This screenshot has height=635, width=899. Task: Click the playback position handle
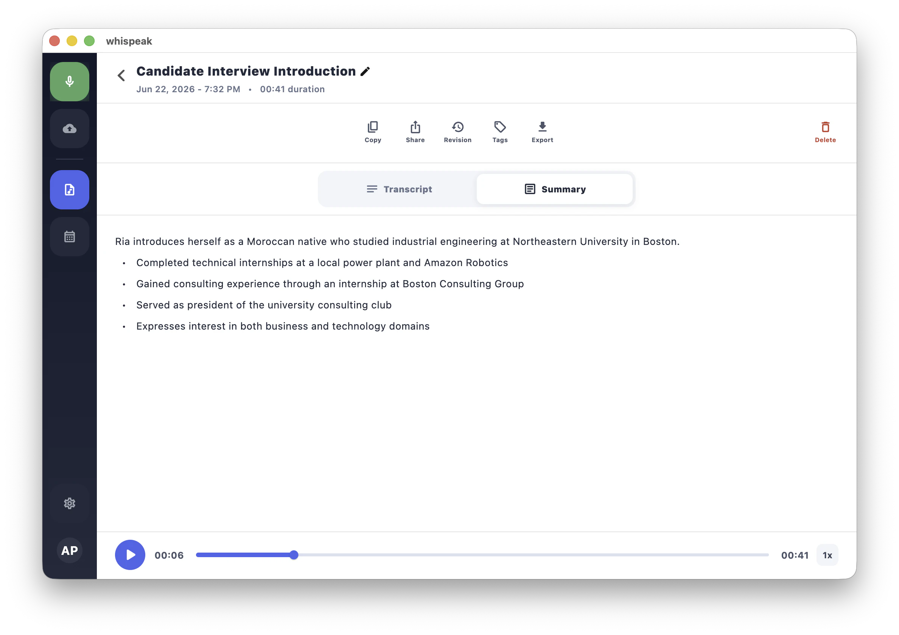[294, 555]
